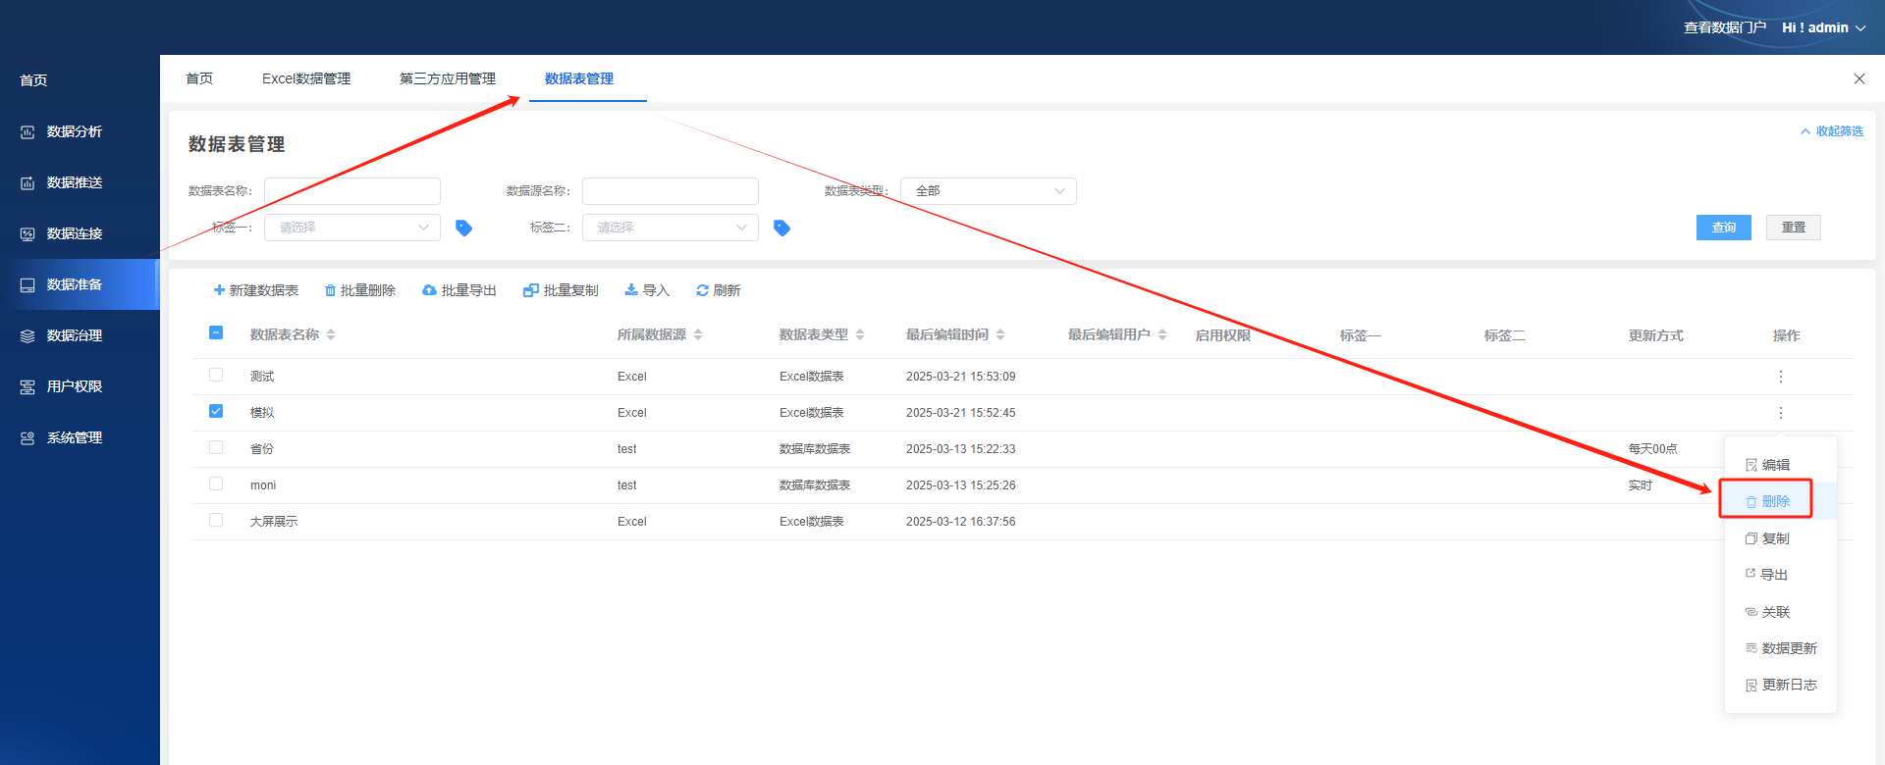The image size is (1885, 765).
Task: Expand the 标签一 select dropdown
Action: tap(351, 228)
